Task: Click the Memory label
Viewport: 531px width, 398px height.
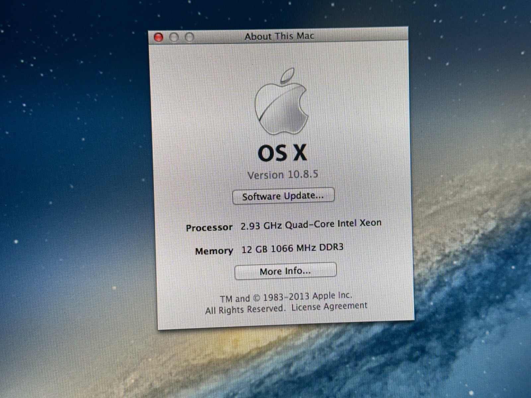Action: tap(214, 251)
